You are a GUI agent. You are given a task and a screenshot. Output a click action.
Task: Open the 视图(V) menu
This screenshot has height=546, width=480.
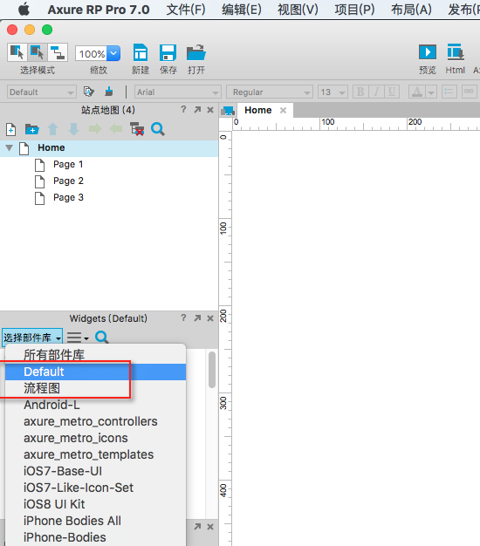pos(298,10)
